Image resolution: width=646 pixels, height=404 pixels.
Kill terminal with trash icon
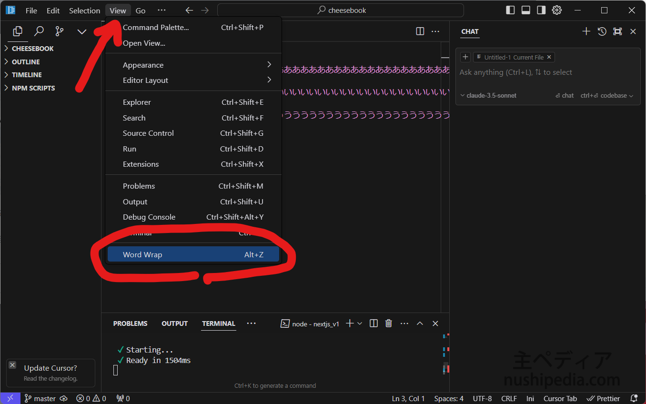point(389,323)
